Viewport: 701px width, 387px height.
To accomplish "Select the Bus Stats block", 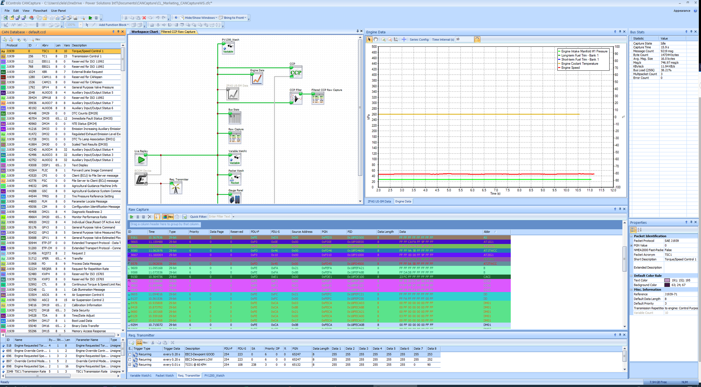I will (x=235, y=118).
